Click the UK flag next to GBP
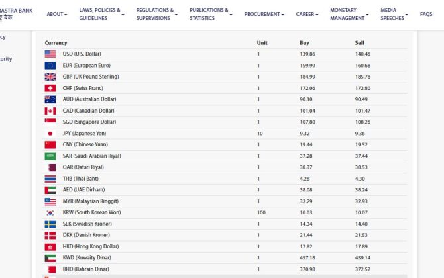The width and height of the screenshot is (444, 278). click(50, 77)
